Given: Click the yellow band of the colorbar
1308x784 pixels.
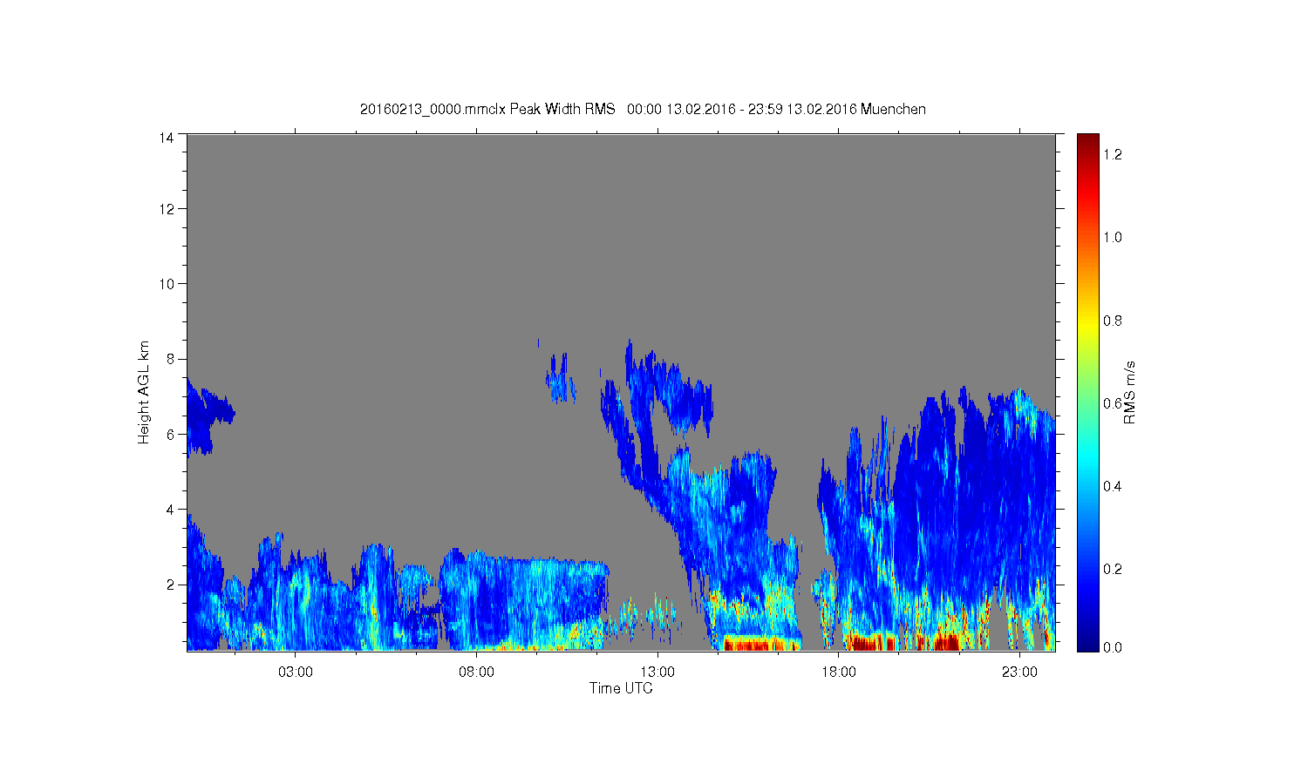Looking at the screenshot, I should coord(1087,327).
